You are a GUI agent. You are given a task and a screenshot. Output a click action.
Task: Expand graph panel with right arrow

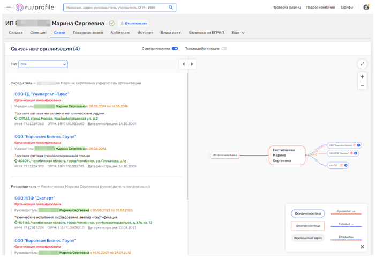click(x=192, y=64)
